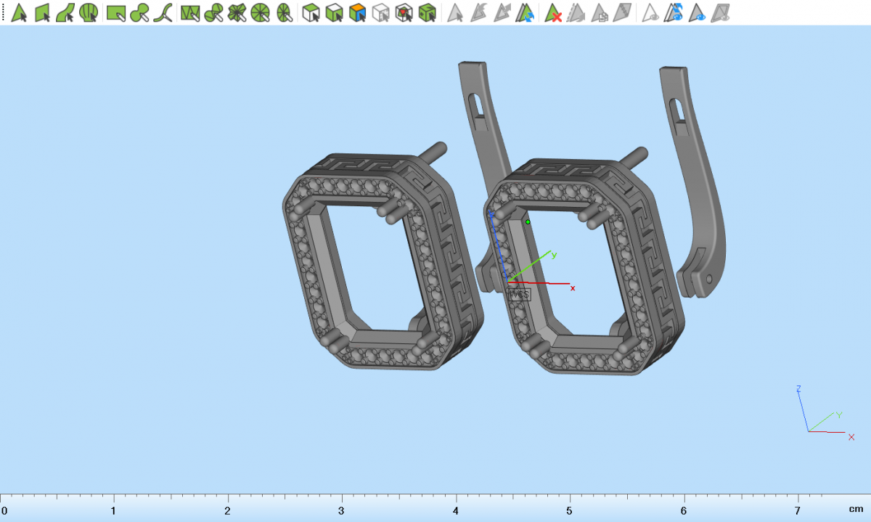Click the grey framed plane eye icon

(x=721, y=12)
